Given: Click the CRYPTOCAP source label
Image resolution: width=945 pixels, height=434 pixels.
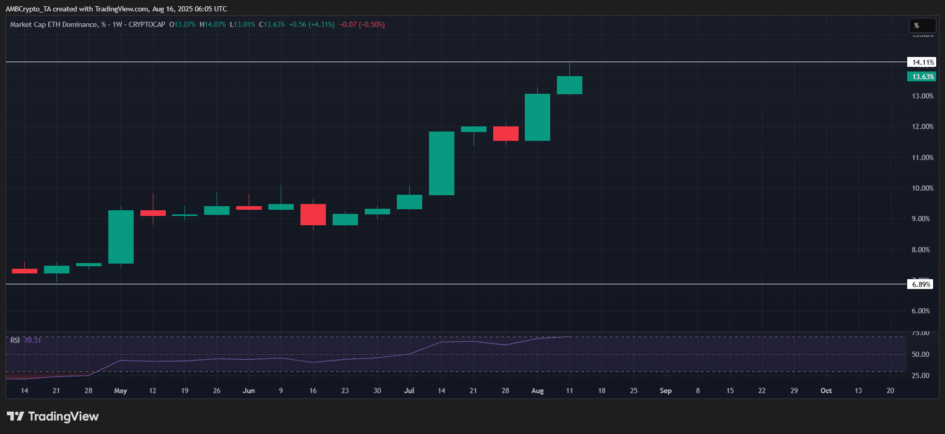Looking at the screenshot, I should (x=147, y=24).
